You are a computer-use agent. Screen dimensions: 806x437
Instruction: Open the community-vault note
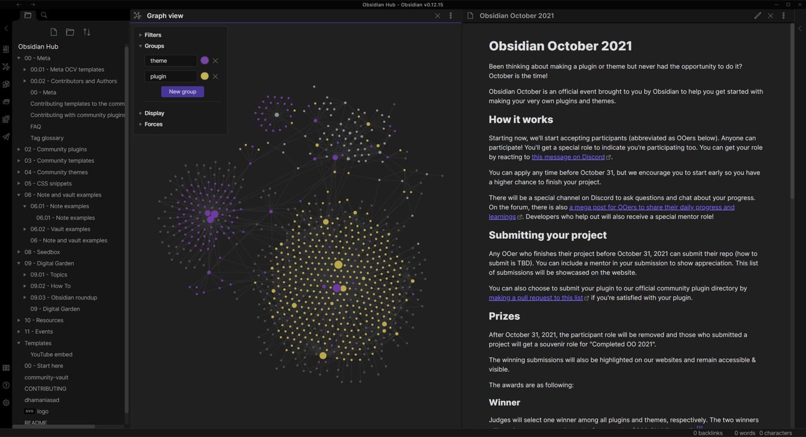pyautogui.click(x=46, y=377)
